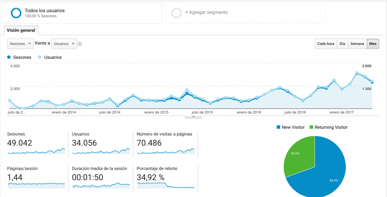Switch graph interval to Semana
387x197 pixels.
[x=357, y=44]
